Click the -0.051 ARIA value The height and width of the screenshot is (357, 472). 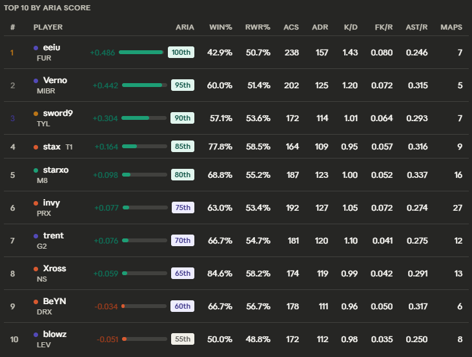(x=107, y=339)
